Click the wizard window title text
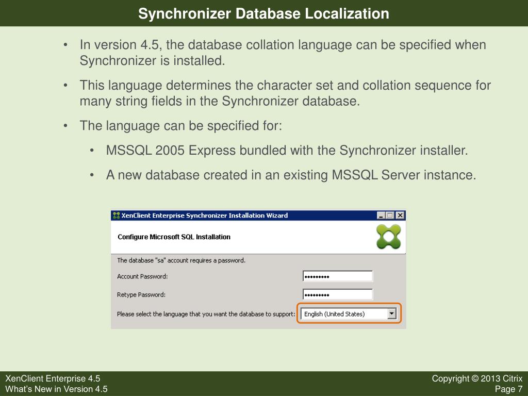The width and height of the screenshot is (528, 396). click(x=204, y=216)
